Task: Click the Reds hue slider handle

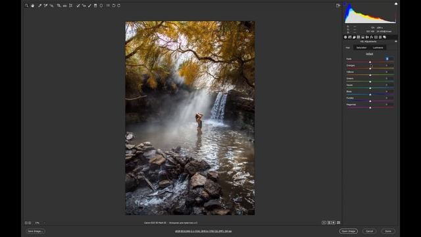Action: click(x=370, y=62)
